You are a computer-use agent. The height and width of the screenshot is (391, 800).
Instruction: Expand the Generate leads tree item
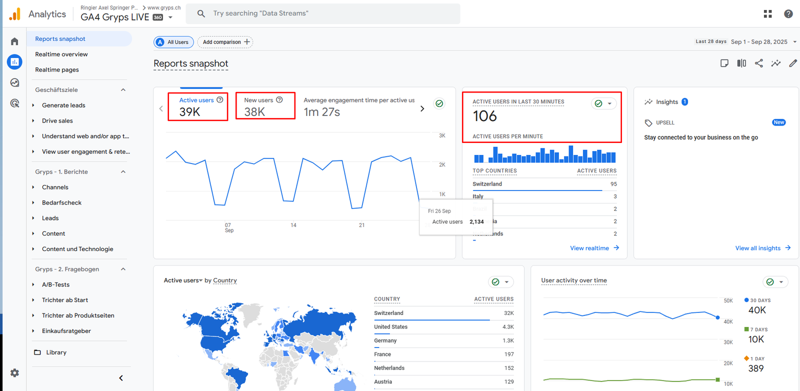[33, 105]
